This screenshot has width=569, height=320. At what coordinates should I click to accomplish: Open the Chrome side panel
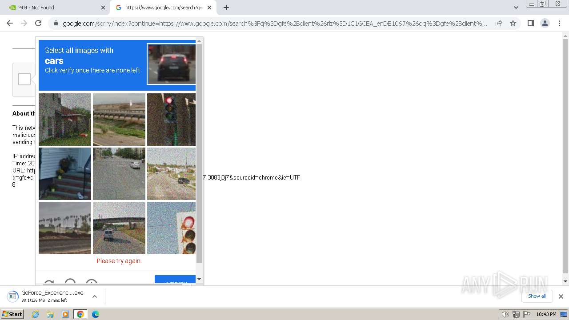pyautogui.click(x=531, y=23)
